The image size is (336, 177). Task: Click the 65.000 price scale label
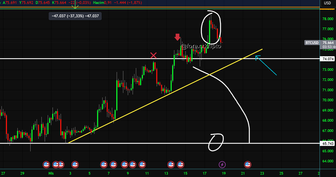coord(328,151)
